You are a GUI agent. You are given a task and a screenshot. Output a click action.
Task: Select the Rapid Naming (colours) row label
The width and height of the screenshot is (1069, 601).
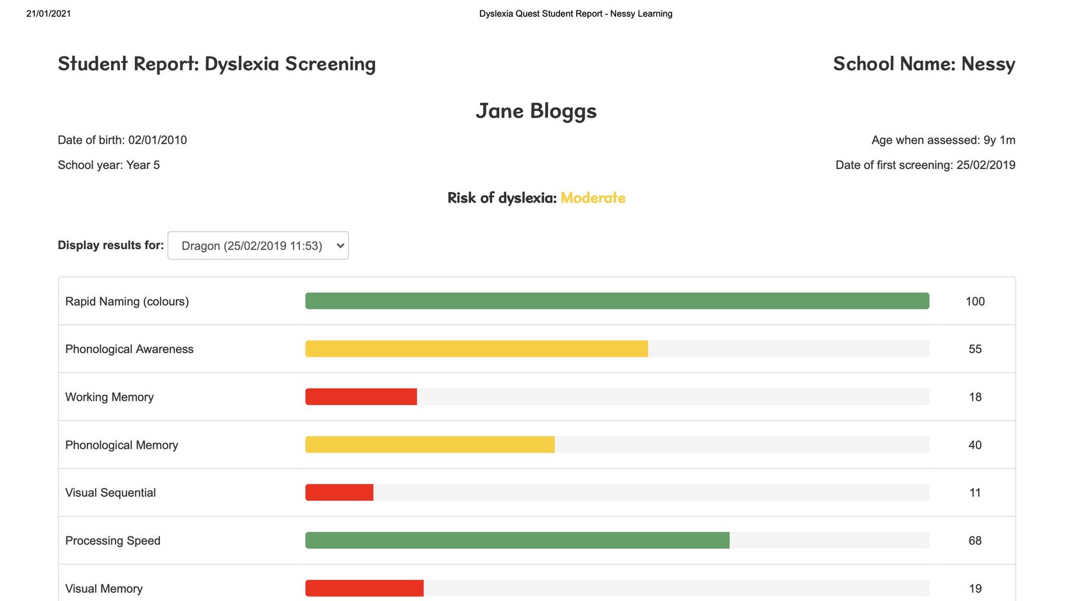click(127, 301)
